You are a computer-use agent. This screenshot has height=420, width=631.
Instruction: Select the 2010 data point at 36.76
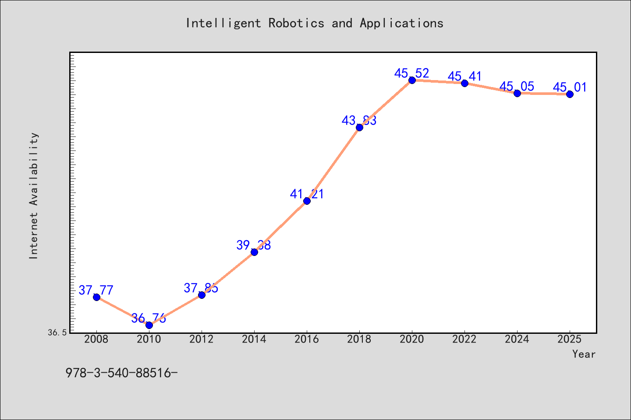coord(149,325)
